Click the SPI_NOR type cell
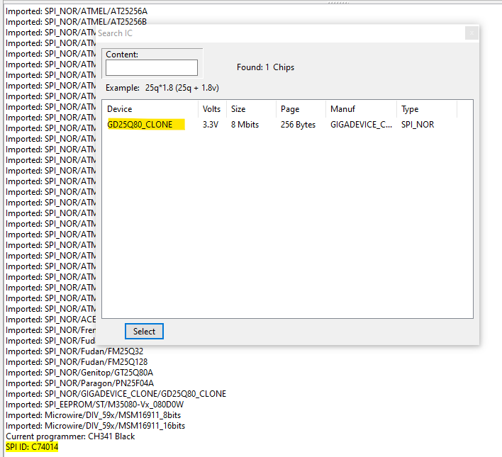The width and height of the screenshot is (502, 457). (418, 125)
